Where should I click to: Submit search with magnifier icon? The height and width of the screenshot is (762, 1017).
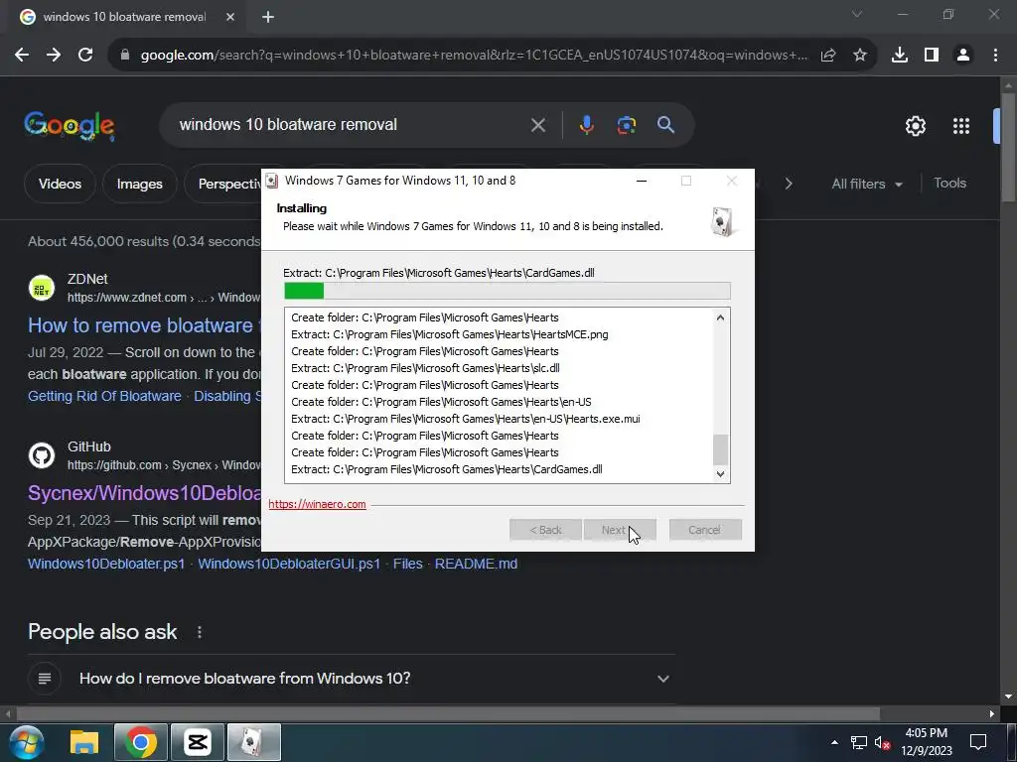click(665, 125)
